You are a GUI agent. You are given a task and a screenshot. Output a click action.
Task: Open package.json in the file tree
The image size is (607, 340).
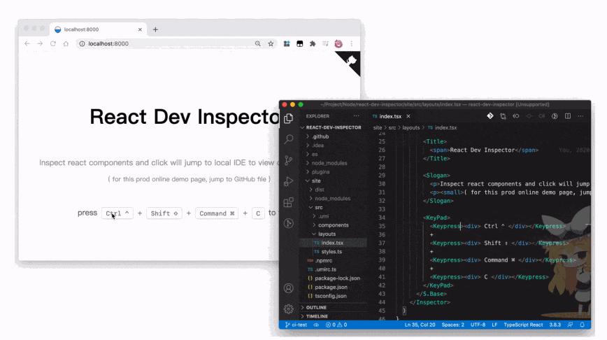click(x=331, y=287)
